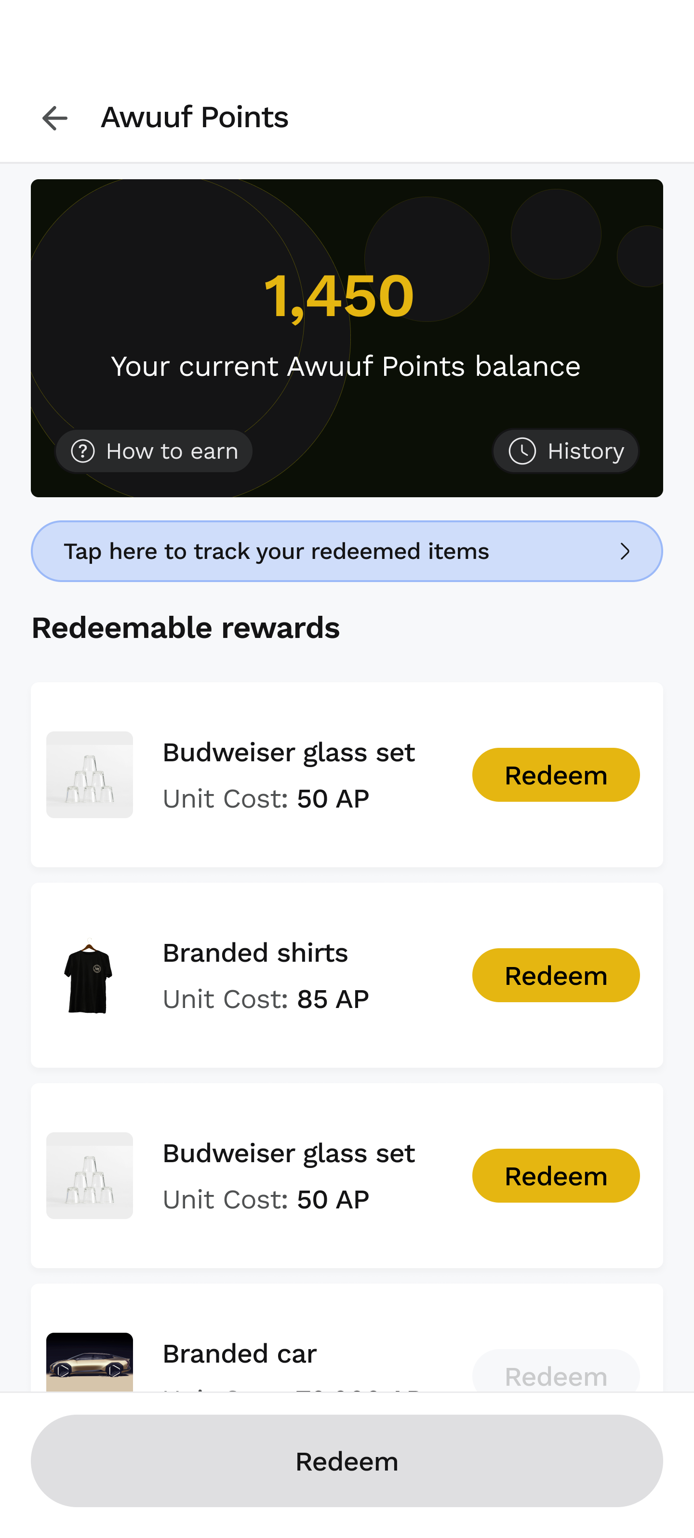The width and height of the screenshot is (694, 1538).
Task: Select the Branded shirts reward title
Action: coord(255,953)
